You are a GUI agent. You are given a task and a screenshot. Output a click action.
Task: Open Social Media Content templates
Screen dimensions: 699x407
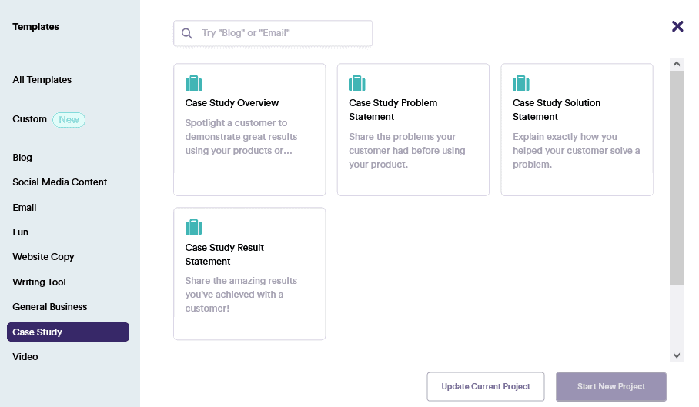(x=60, y=182)
